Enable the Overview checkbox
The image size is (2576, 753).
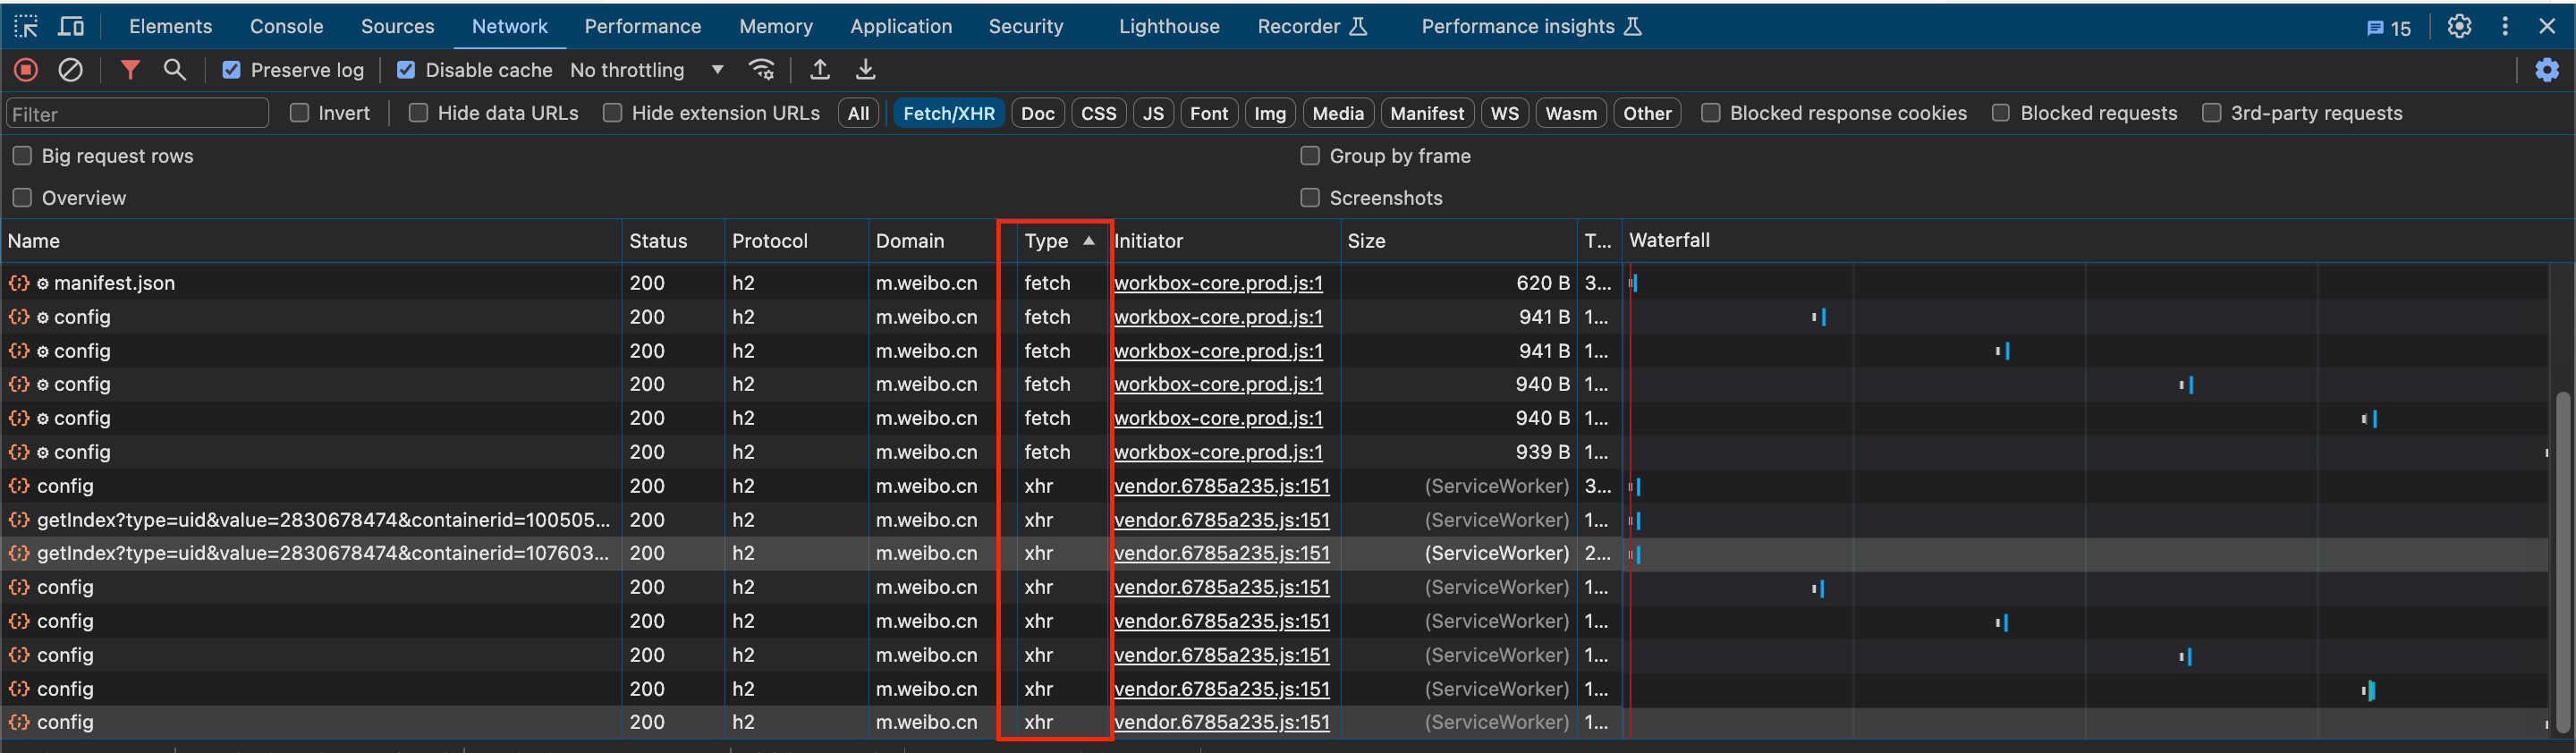tap(22, 198)
